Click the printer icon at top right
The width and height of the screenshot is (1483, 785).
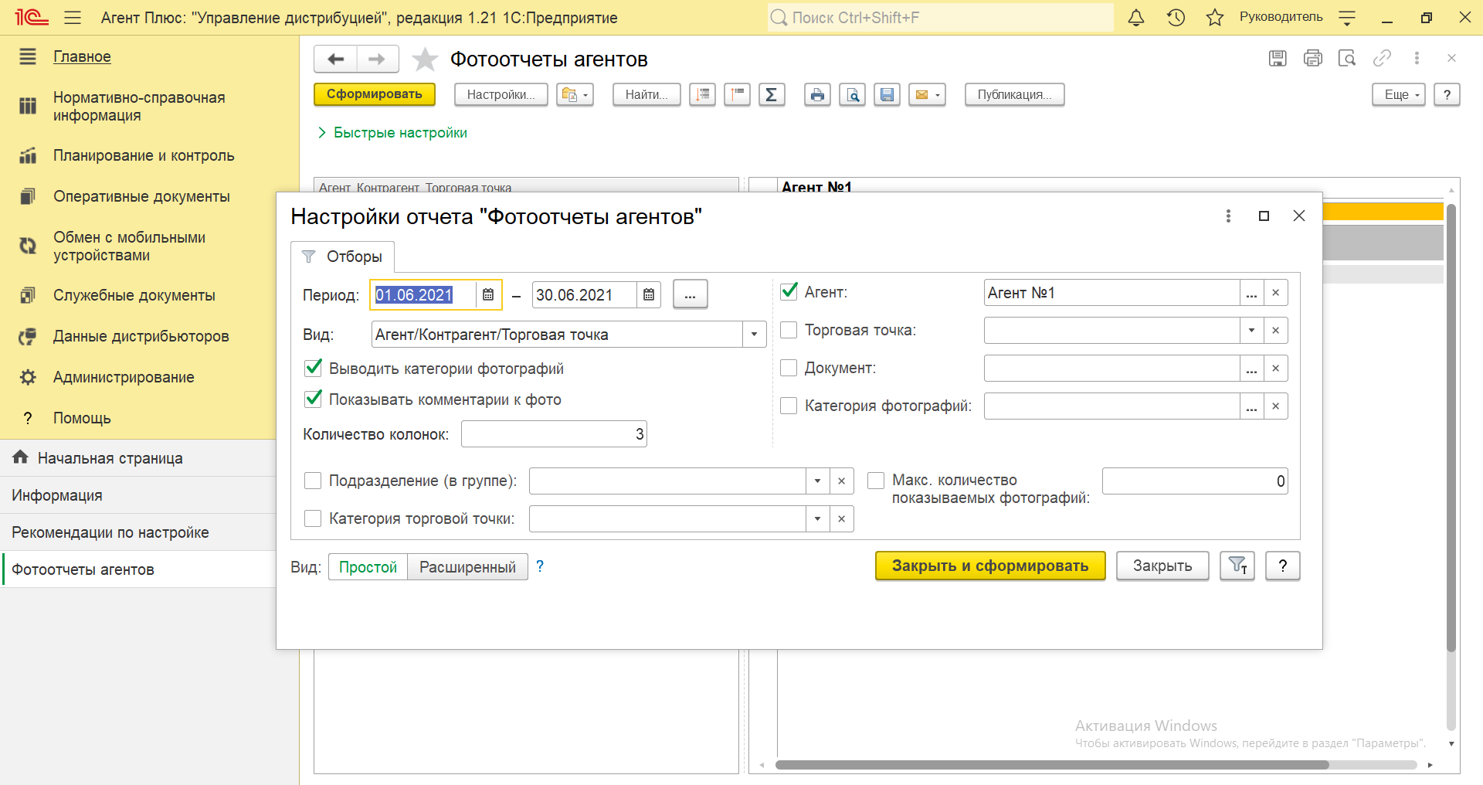click(1312, 58)
